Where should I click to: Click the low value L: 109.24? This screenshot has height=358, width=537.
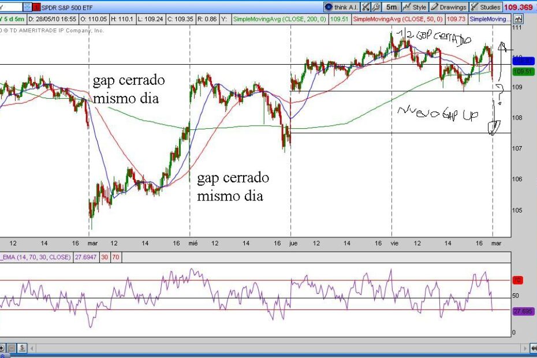tap(150, 19)
